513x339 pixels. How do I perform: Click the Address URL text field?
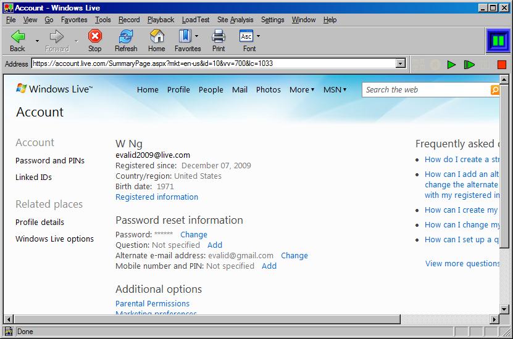pyautogui.click(x=214, y=63)
